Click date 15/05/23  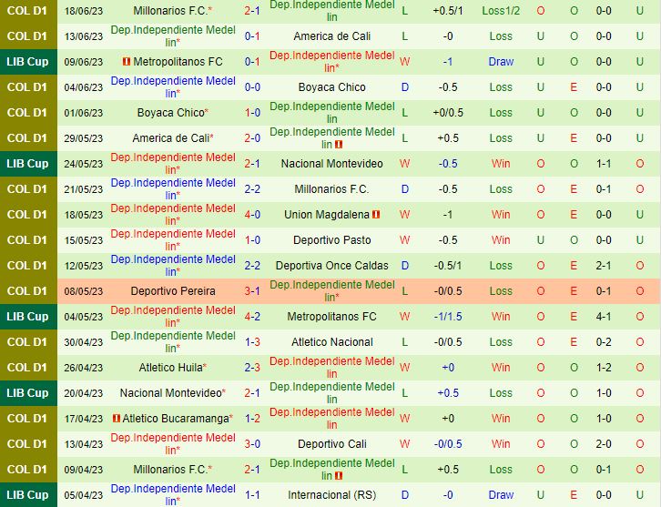[x=84, y=240]
